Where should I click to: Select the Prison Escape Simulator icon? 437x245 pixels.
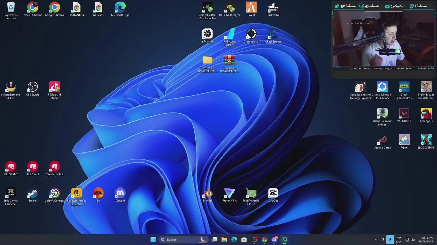(426, 90)
